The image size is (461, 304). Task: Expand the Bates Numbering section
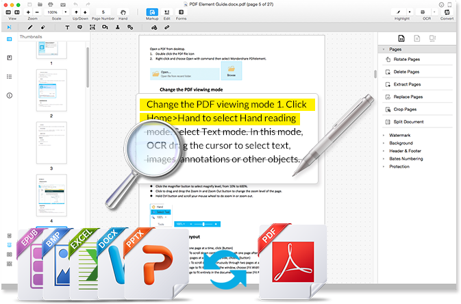tap(384, 159)
